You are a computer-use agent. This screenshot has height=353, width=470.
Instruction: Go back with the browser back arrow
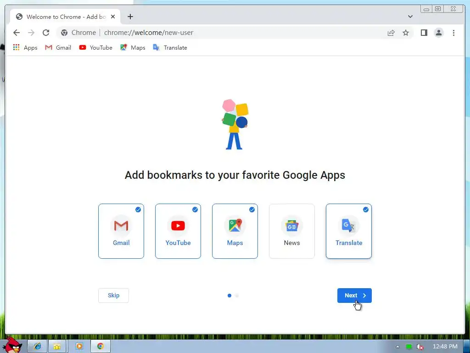(17, 33)
